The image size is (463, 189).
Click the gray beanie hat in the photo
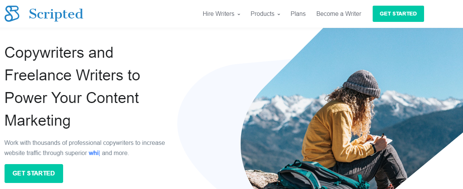(x=363, y=84)
